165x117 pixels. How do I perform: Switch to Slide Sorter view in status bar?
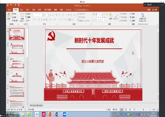[x=126, y=110]
